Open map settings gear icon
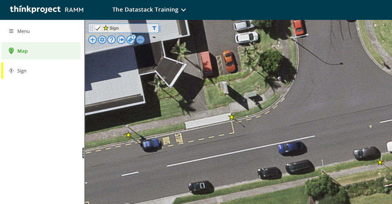Image resolution: width=392 pixels, height=204 pixels. 102,40
